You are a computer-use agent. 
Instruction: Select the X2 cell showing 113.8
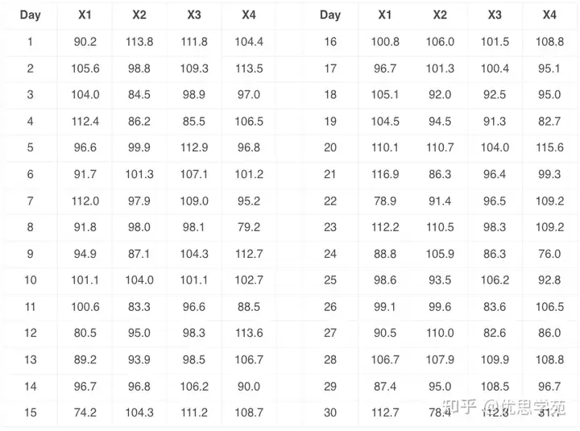139,42
